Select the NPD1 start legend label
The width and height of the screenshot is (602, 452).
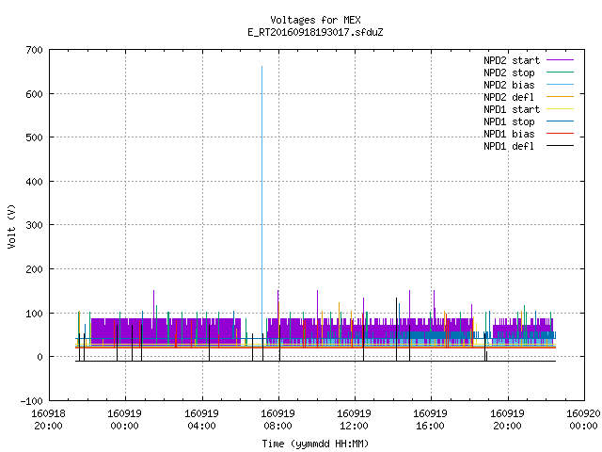[x=512, y=109]
